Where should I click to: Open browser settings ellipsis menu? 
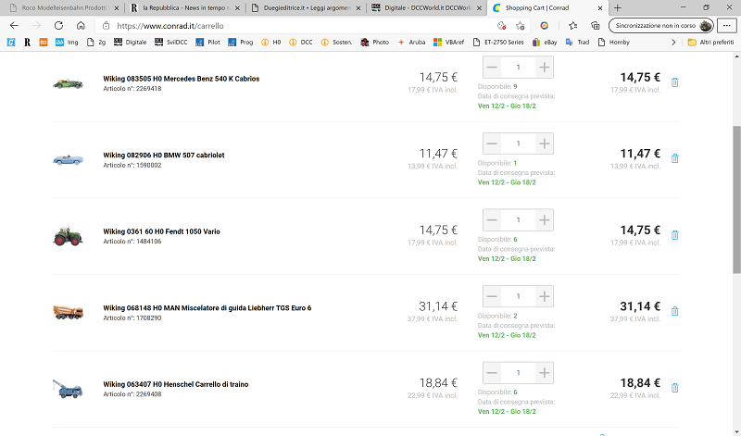click(727, 26)
